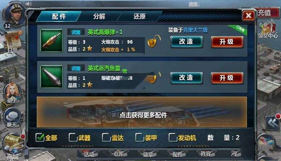Check the 全部 filter checkbox

(x=40, y=137)
